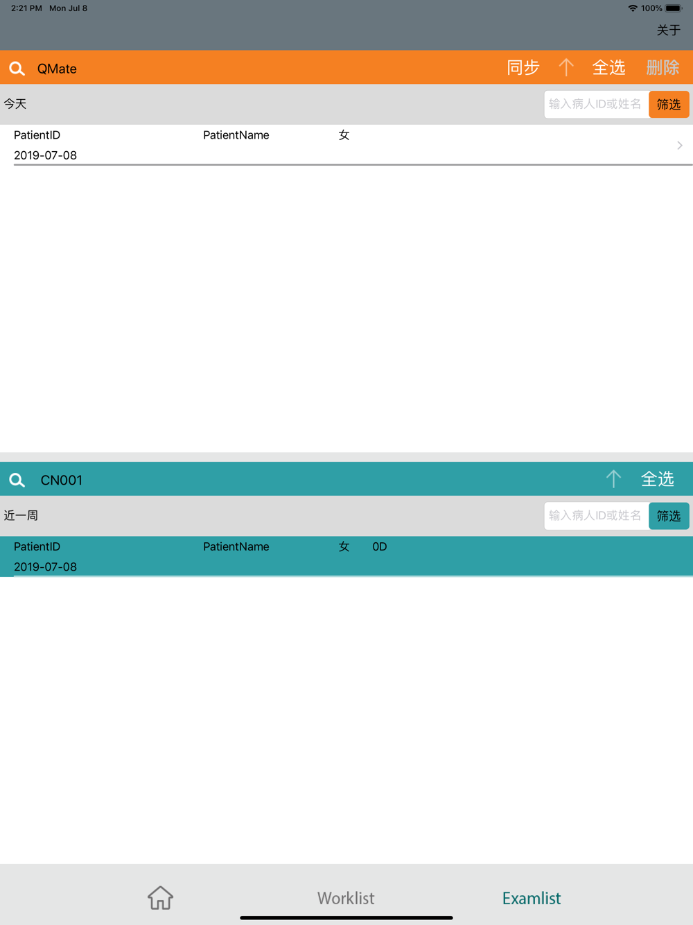This screenshot has width=693, height=925.
Task: Tap the 同步 sync button
Action: coord(523,67)
